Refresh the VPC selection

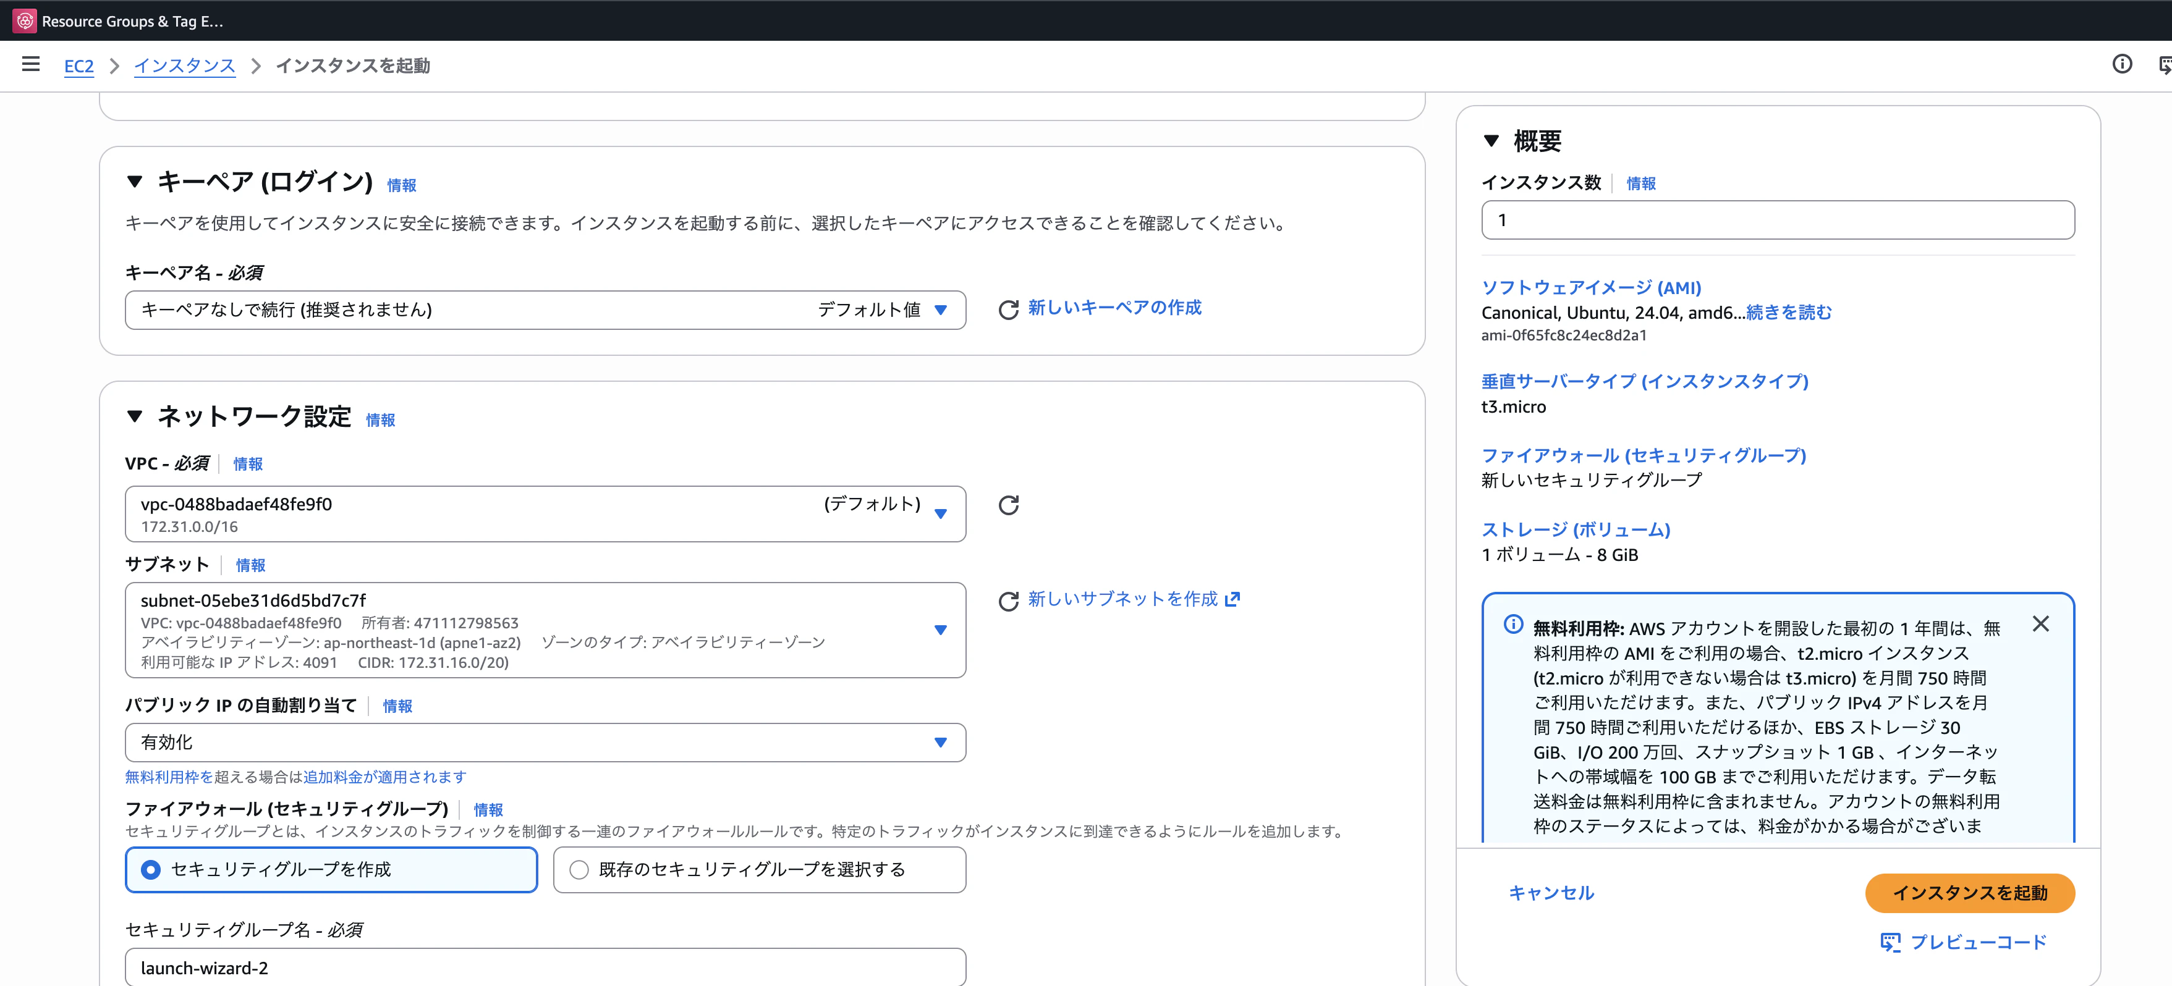(x=1009, y=505)
